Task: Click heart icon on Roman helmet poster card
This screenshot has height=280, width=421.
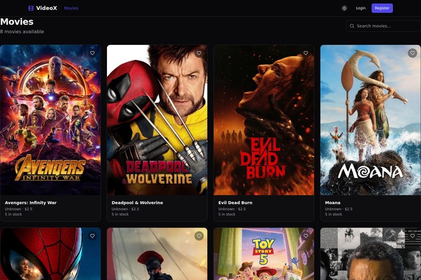Action: pyautogui.click(x=199, y=236)
